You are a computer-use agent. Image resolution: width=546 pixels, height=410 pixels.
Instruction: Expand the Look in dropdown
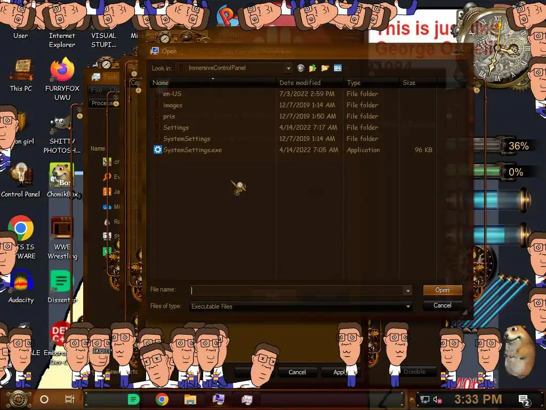[x=288, y=68]
